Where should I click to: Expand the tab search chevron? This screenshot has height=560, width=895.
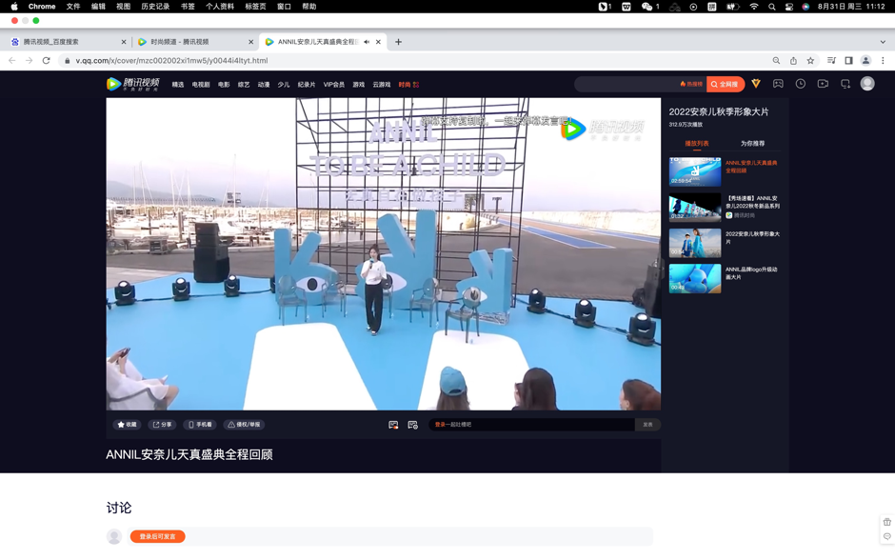(x=883, y=42)
